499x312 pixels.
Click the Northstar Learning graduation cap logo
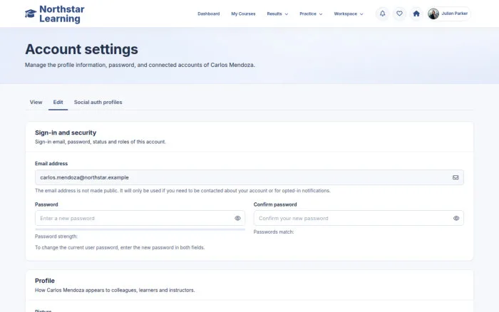(x=31, y=14)
